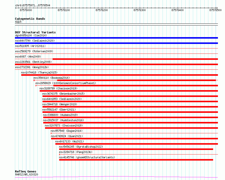Open nsv957549 (Dogan2014) variant
Viewport: 225px width, 180px height.
tap(66, 131)
